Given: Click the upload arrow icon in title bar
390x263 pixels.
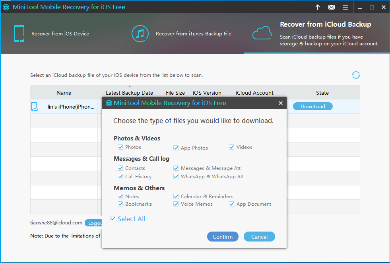Looking at the screenshot, I should (318, 7).
